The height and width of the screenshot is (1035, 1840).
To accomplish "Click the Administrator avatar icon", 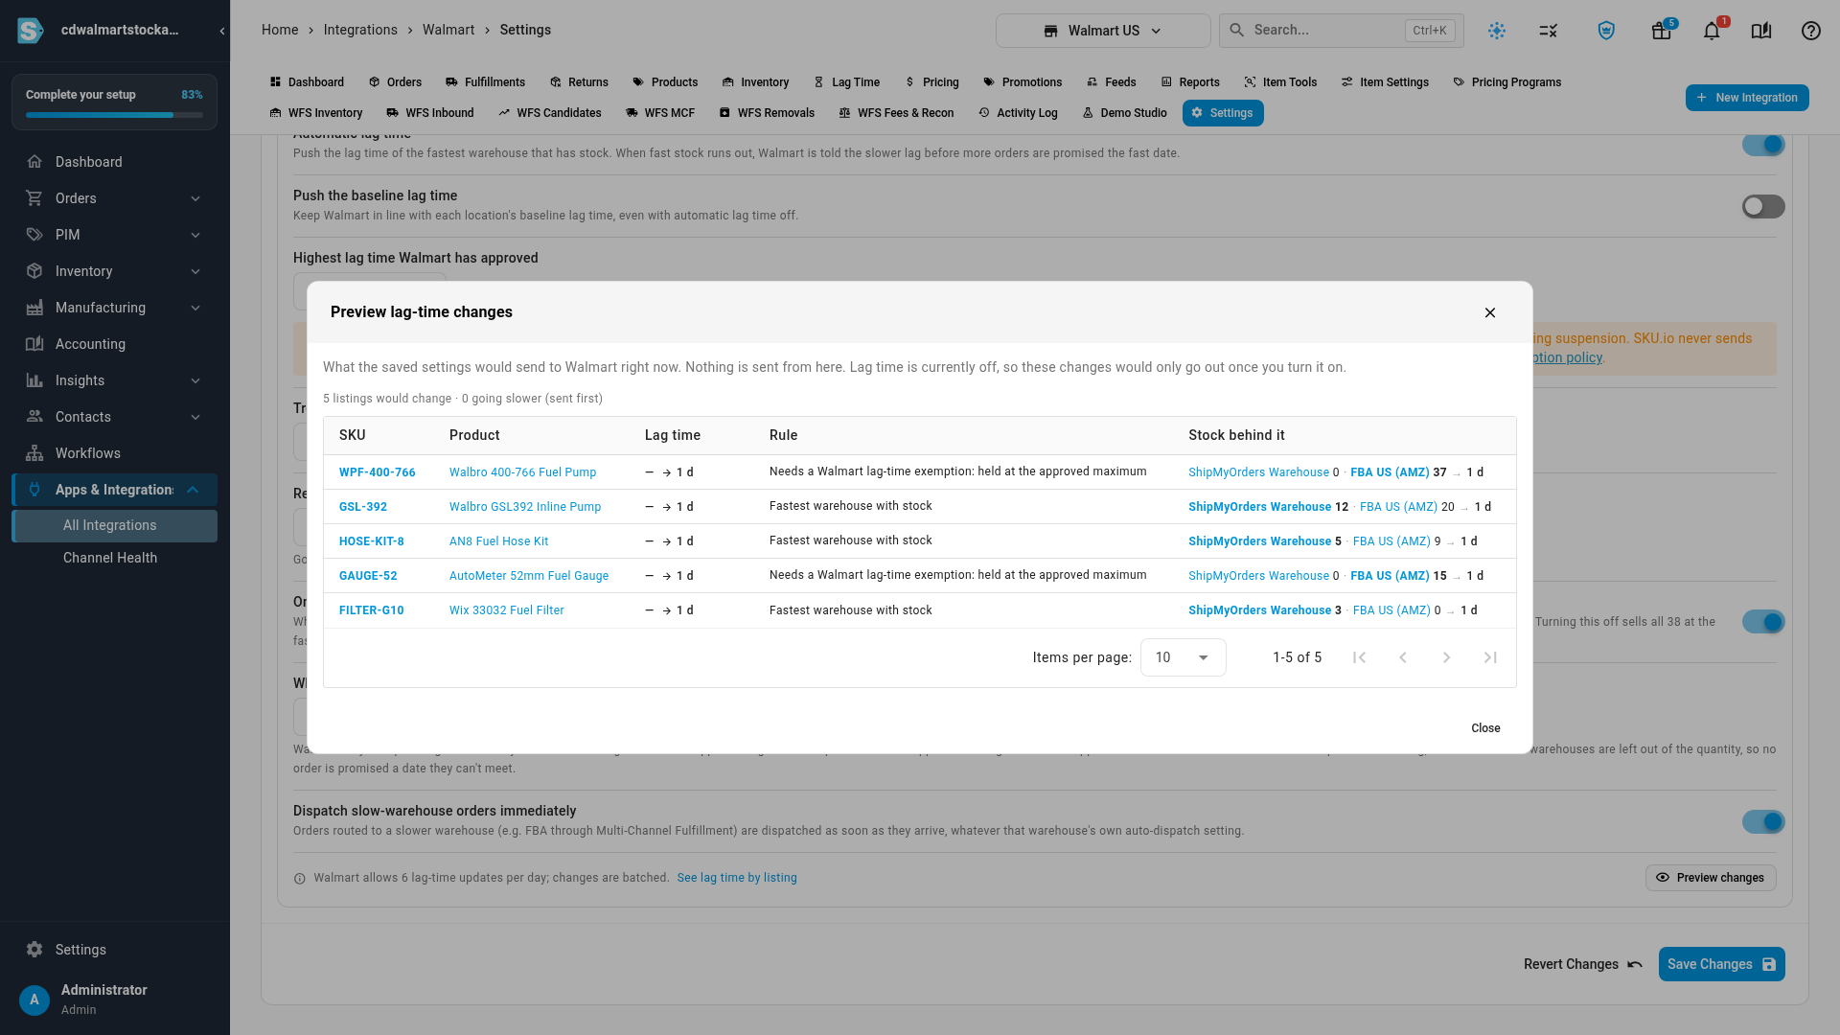I will tap(34, 1000).
